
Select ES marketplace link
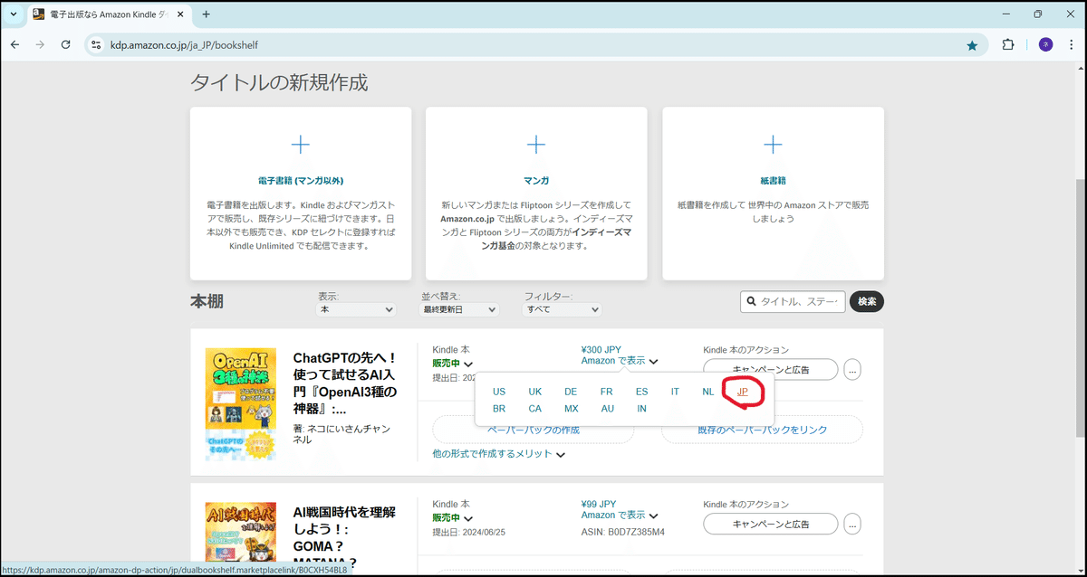pyautogui.click(x=641, y=392)
